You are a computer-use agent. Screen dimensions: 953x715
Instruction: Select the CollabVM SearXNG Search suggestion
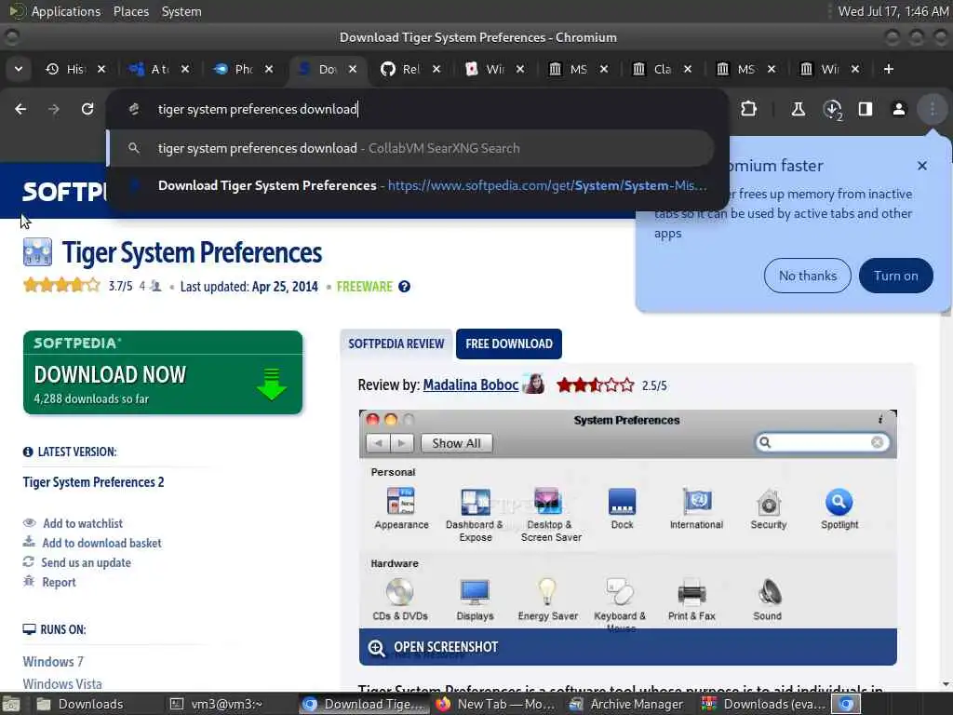click(410, 148)
